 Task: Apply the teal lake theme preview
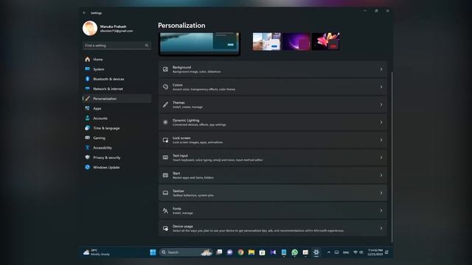click(x=199, y=44)
